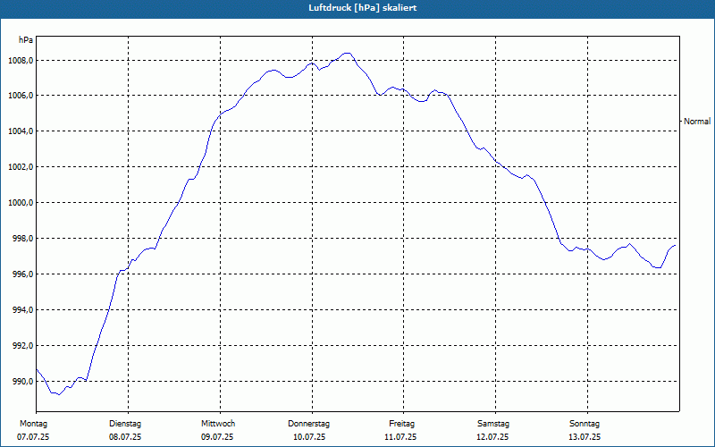715x447 pixels.
Task: Click the chart title 'Luftdruck [hPa] skaliert'
Action: (x=363, y=8)
